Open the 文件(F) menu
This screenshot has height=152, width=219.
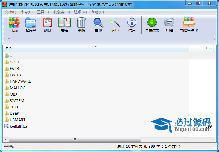coord(10,12)
